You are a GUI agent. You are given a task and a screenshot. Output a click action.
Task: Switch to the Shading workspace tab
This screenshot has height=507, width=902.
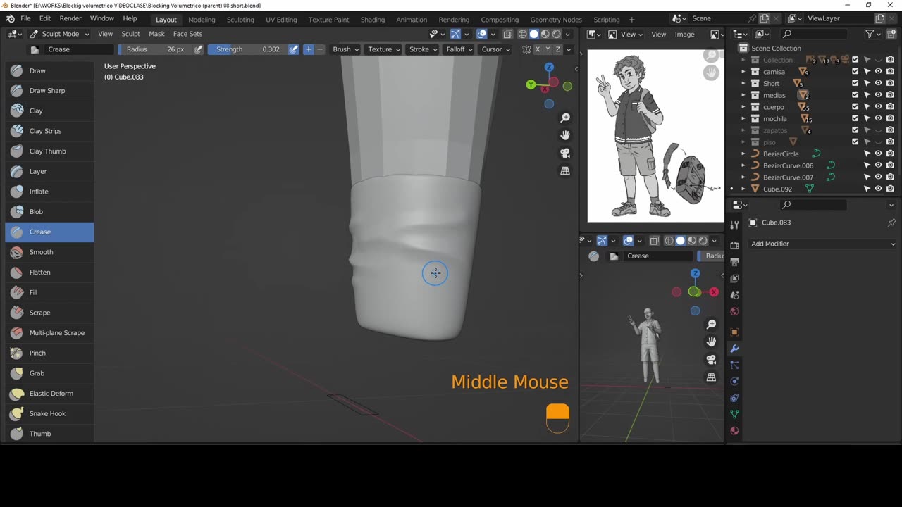click(373, 20)
